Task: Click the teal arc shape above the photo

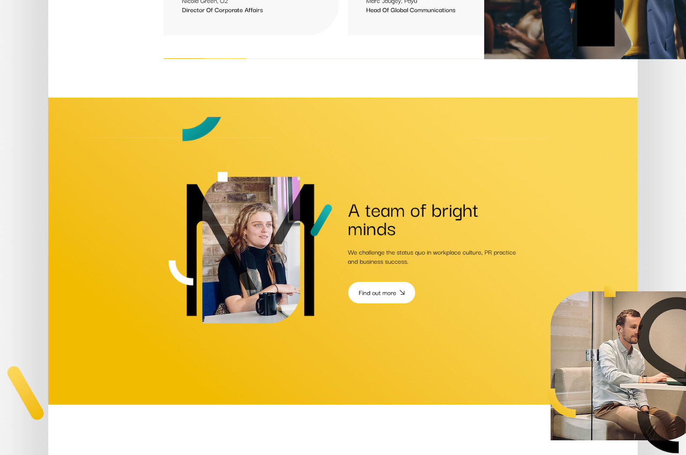Action: [x=201, y=129]
